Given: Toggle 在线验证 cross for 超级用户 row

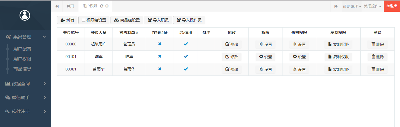Looking at the screenshot, I should (x=160, y=44).
